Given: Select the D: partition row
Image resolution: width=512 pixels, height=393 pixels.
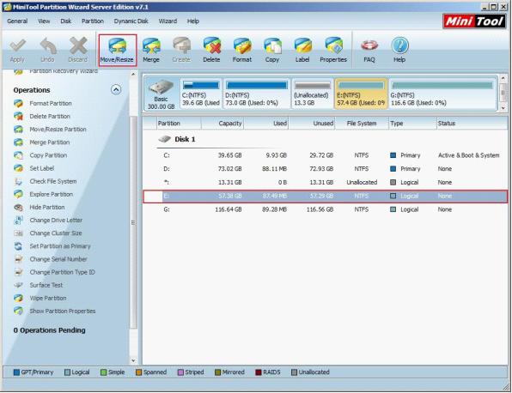Looking at the screenshot, I should (326, 169).
